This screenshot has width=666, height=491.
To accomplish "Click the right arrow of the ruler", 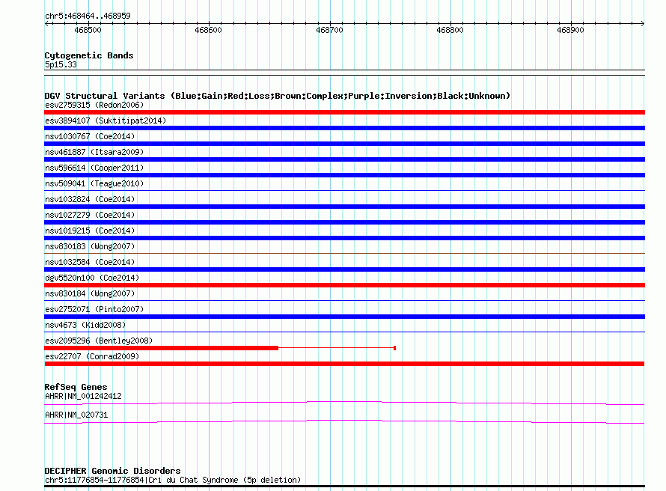I will point(642,24).
